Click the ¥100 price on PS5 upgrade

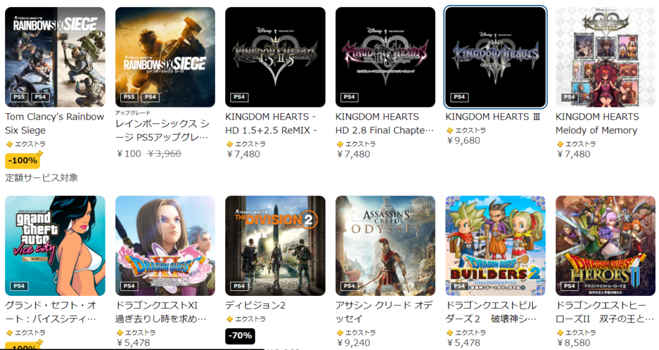click(129, 154)
